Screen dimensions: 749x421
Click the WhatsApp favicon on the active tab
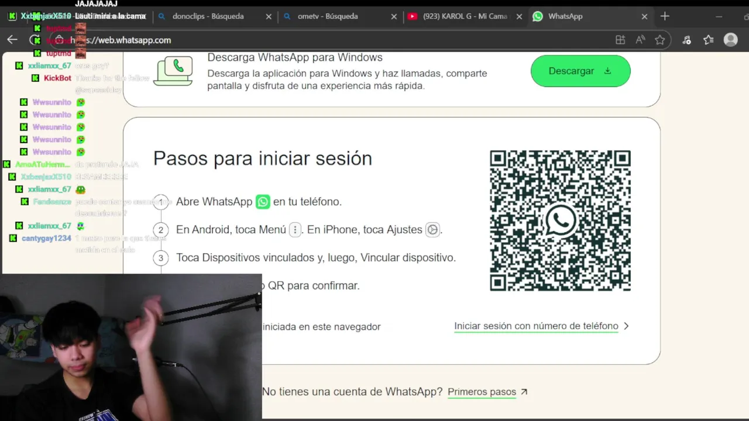pos(537,16)
